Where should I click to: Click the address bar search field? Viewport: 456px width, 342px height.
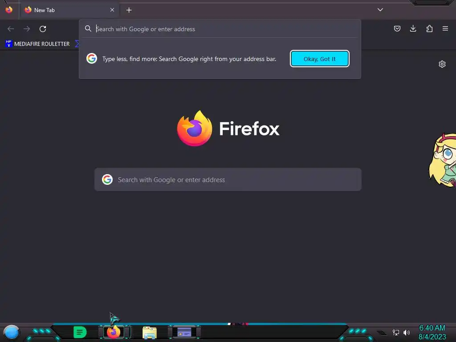(220, 29)
